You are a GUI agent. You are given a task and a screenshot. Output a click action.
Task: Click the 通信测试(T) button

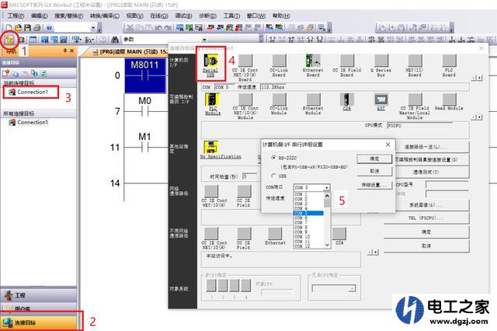426,172
